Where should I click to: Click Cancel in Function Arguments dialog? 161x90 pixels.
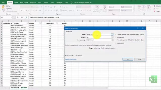[x=140, y=59]
